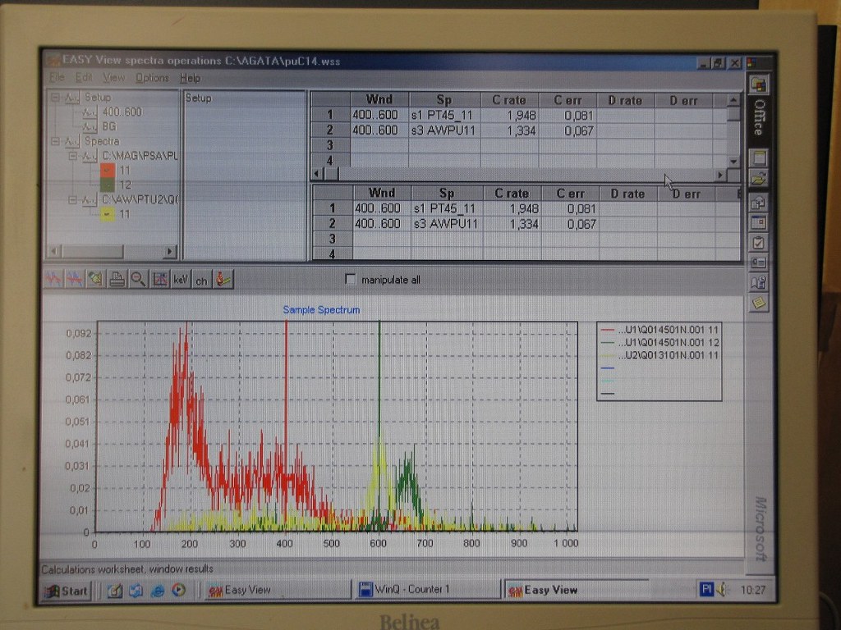Collapse the Spectra tree node
Image resolution: width=841 pixels, height=630 pixels.
(x=55, y=141)
